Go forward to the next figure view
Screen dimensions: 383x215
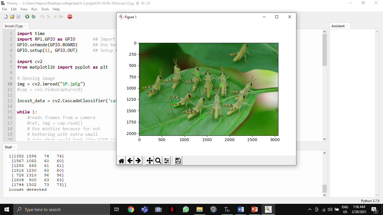(137, 160)
